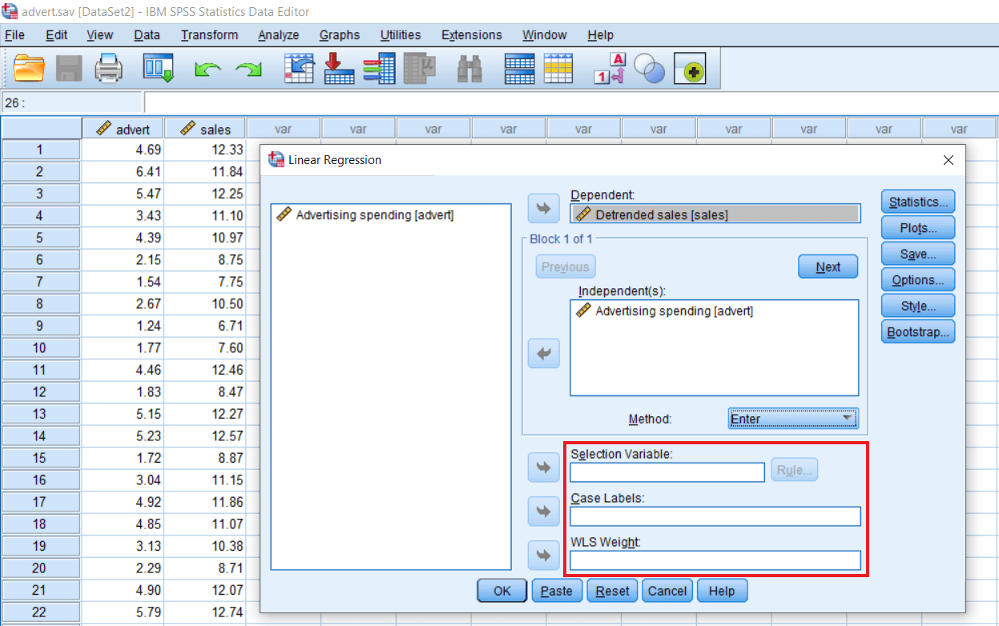This screenshot has height=626, width=999.
Task: Print the dataset using the toolbar icon
Action: 109,69
